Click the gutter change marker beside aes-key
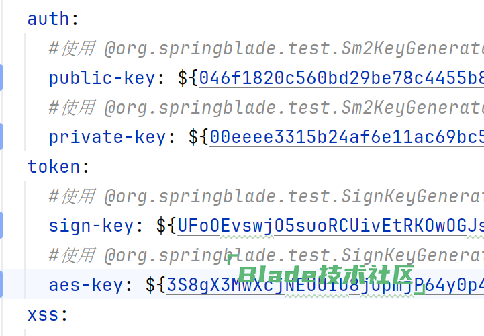 [1, 284]
